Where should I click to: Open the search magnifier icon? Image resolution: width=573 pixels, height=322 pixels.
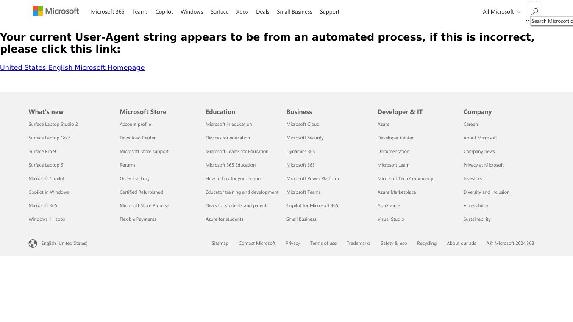534,11
